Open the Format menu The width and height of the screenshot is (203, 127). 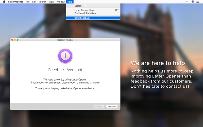click(x=42, y=2)
